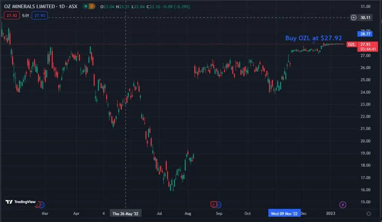Click the red OZL price label tag
This screenshot has height=222, width=382.
(x=351, y=44)
